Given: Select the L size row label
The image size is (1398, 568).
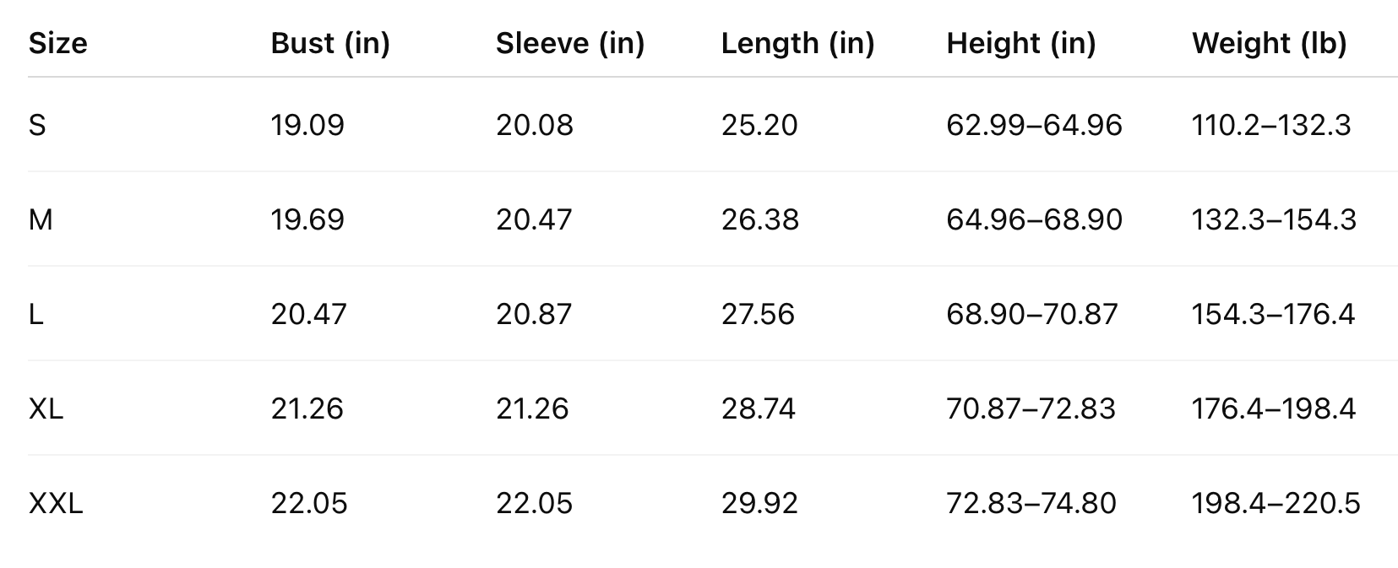Looking at the screenshot, I should click(x=35, y=314).
